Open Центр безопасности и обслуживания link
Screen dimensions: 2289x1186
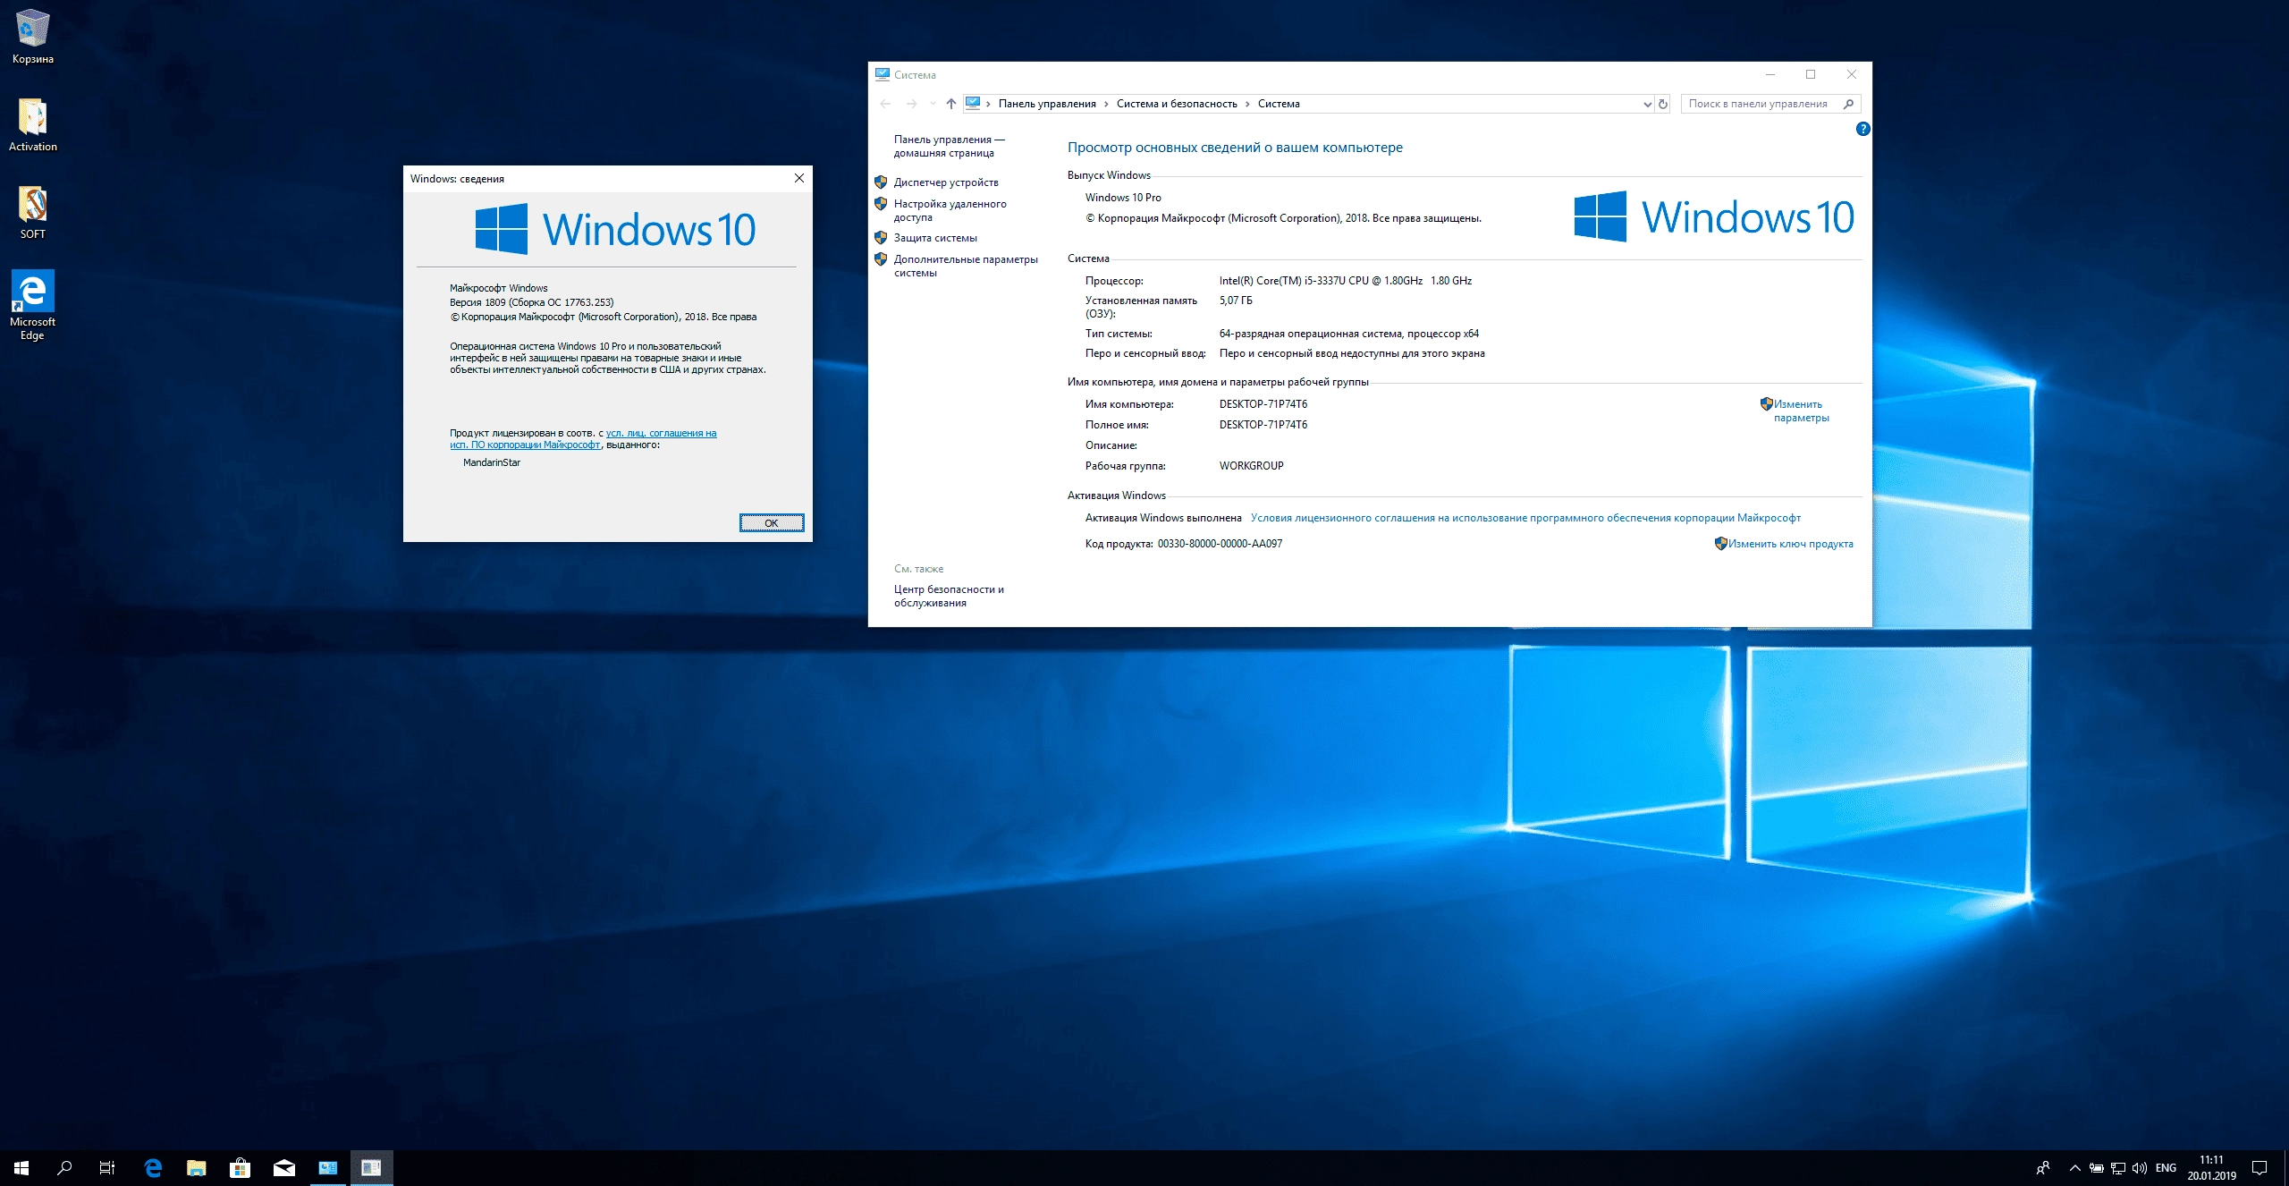949,596
